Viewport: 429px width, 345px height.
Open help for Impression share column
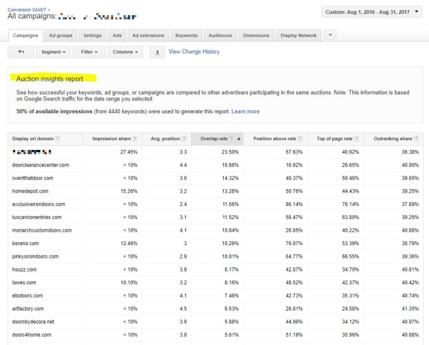(135, 139)
